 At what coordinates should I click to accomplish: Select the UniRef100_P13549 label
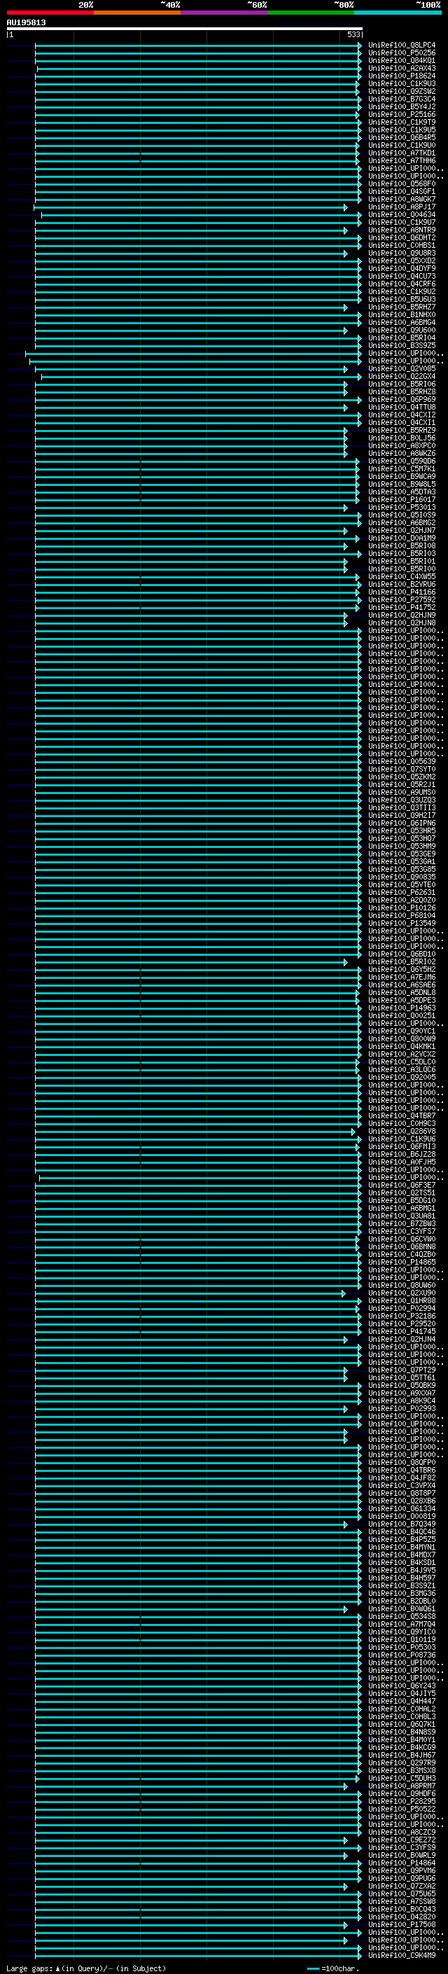pyautogui.click(x=402, y=924)
